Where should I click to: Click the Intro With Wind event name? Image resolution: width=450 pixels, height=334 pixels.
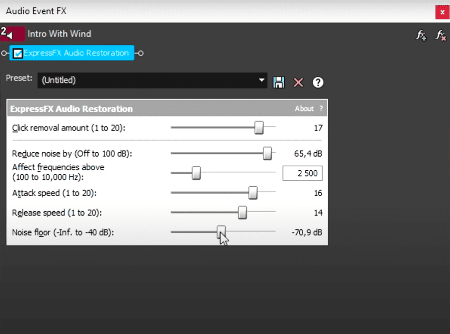click(59, 34)
